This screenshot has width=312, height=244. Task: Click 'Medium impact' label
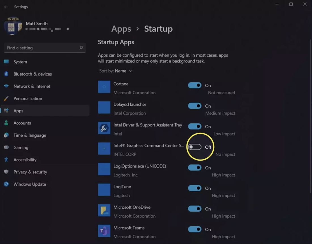pos(220,113)
